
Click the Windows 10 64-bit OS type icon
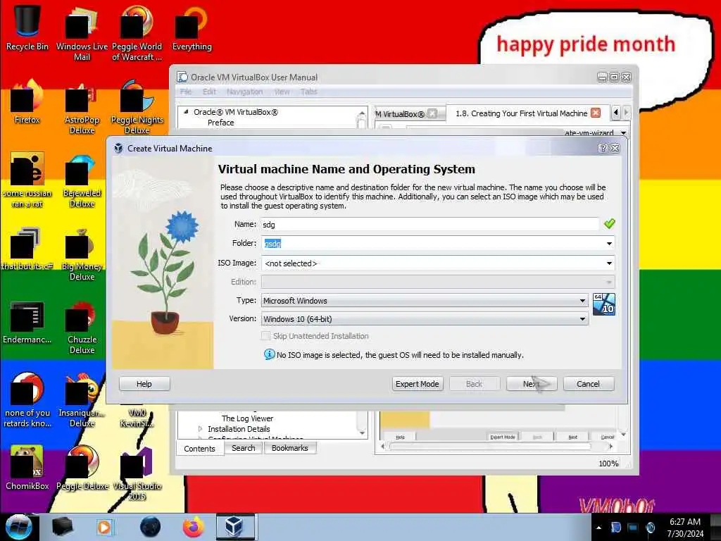(603, 304)
